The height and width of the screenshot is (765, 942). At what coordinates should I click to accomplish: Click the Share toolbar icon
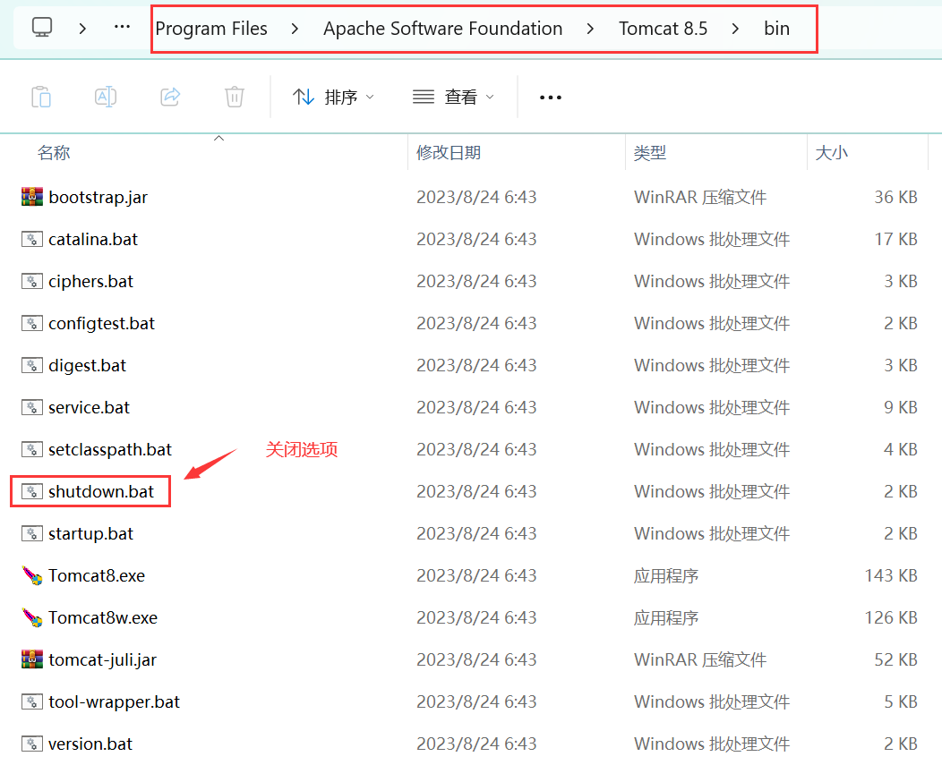[171, 97]
